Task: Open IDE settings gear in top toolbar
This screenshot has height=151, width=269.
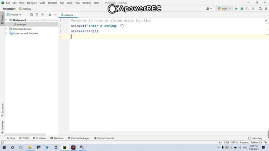Action: (266, 8)
